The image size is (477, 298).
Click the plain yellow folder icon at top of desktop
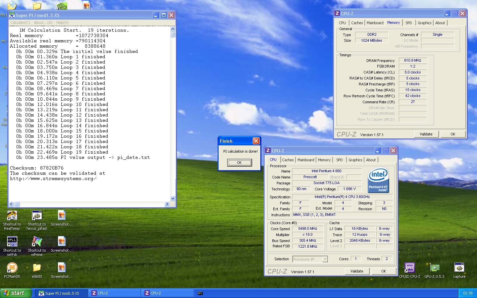[37, 6]
